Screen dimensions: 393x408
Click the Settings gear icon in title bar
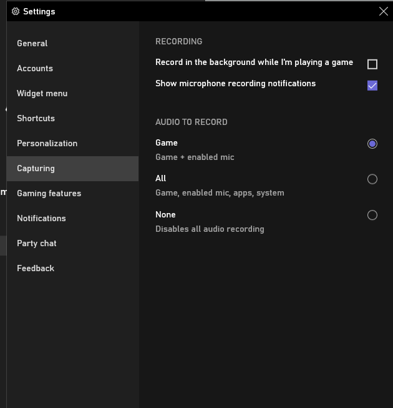click(16, 11)
